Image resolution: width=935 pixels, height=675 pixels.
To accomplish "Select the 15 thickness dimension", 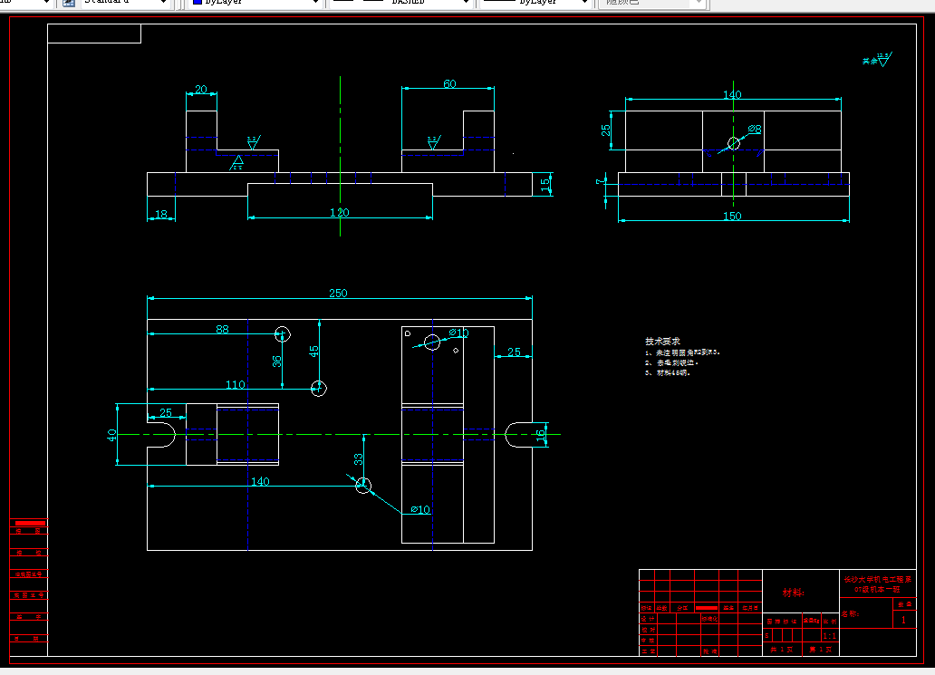I will pos(545,185).
